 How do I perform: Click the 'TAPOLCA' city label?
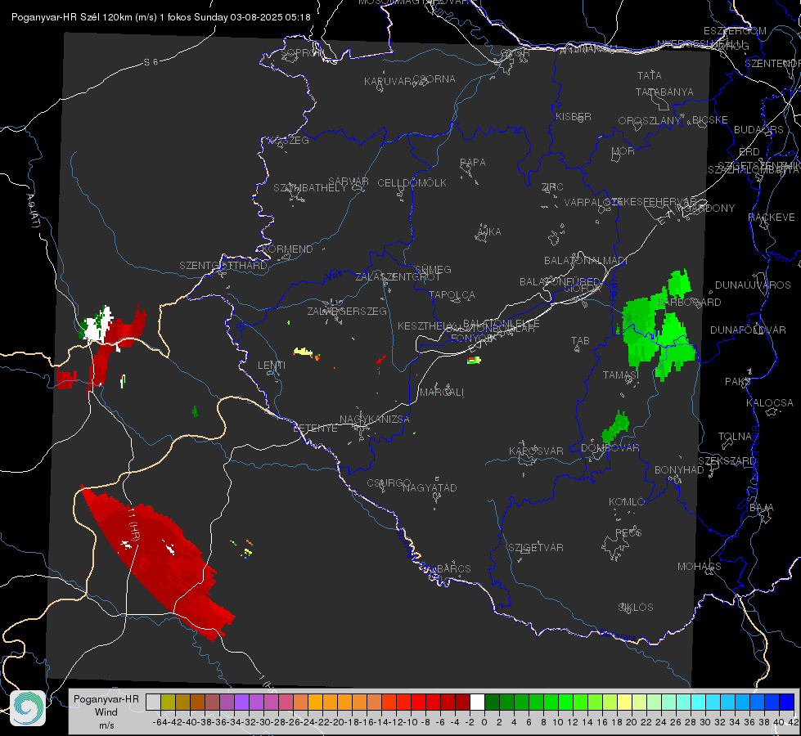[452, 295]
